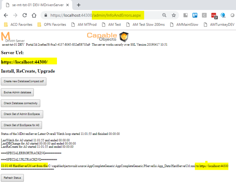Click the MDriven Server logo

click(x=13, y=37)
